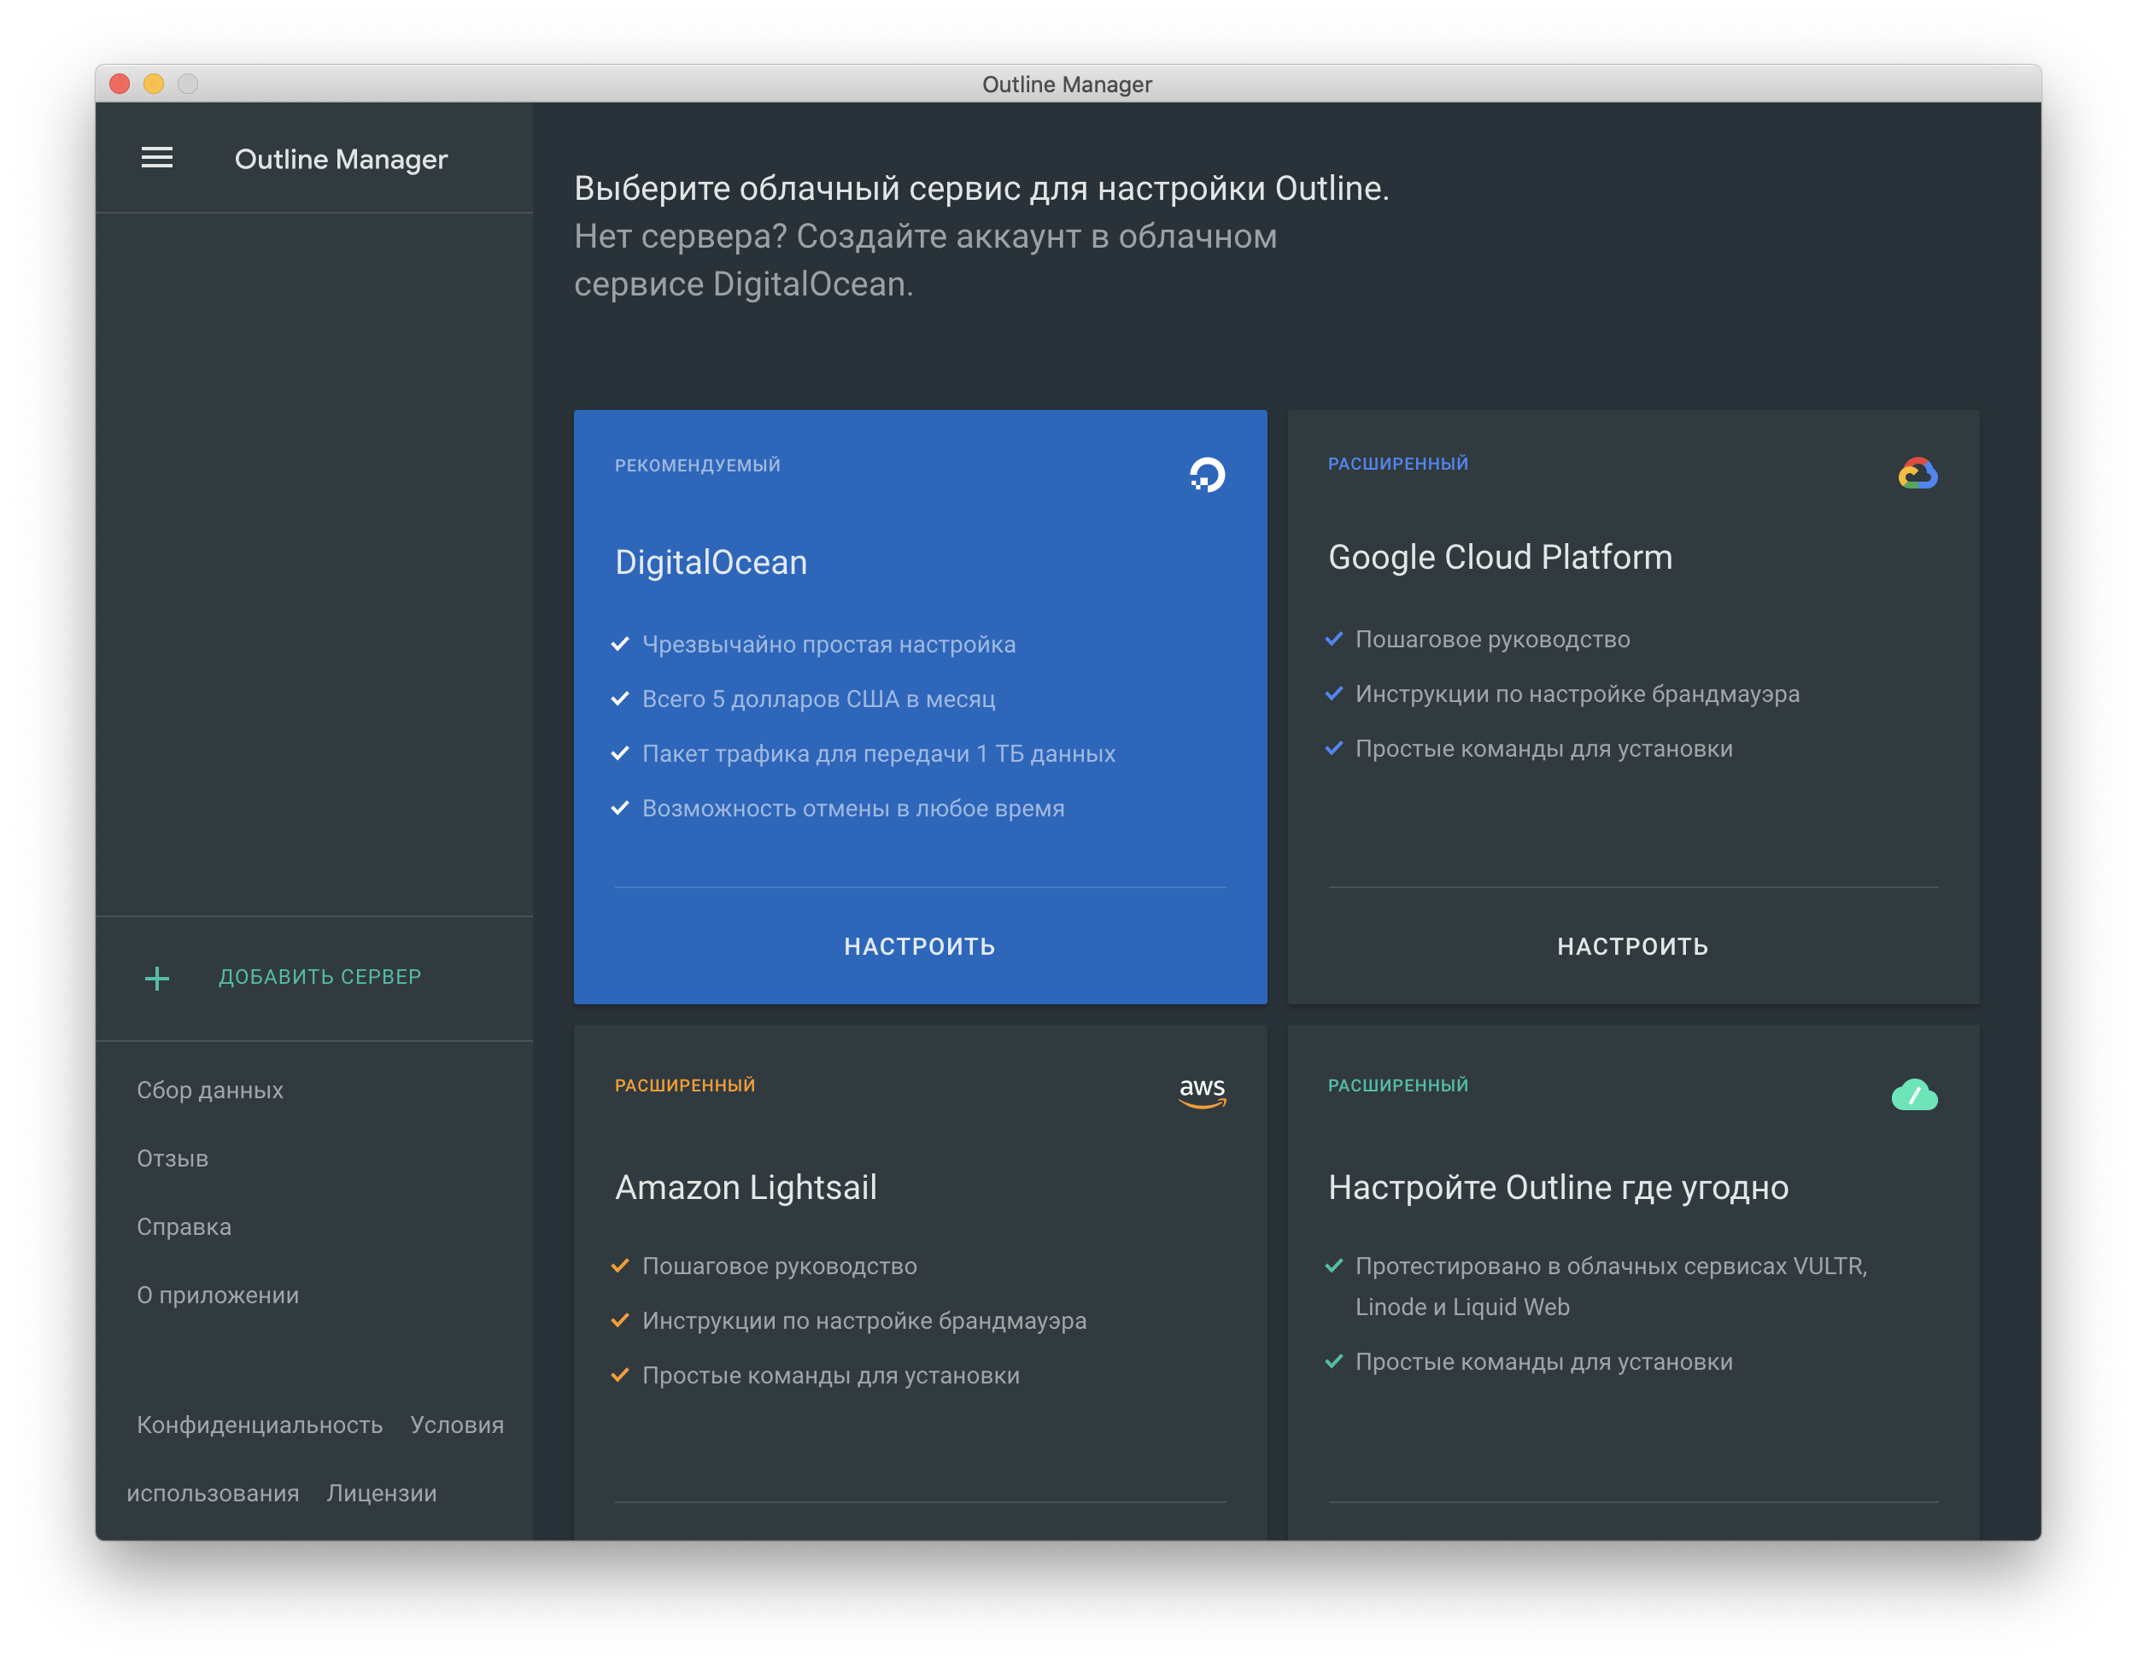Open the Конфиденциальность link
This screenshot has height=1667, width=2137.
tap(260, 1425)
